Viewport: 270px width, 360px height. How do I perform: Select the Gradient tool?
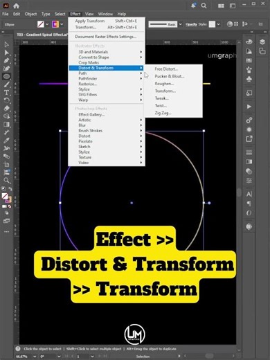6,125
